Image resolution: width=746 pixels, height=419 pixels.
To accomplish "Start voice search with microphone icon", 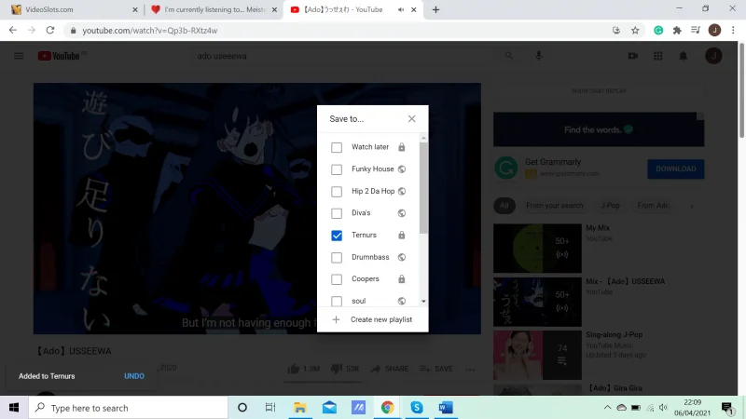I will (539, 56).
